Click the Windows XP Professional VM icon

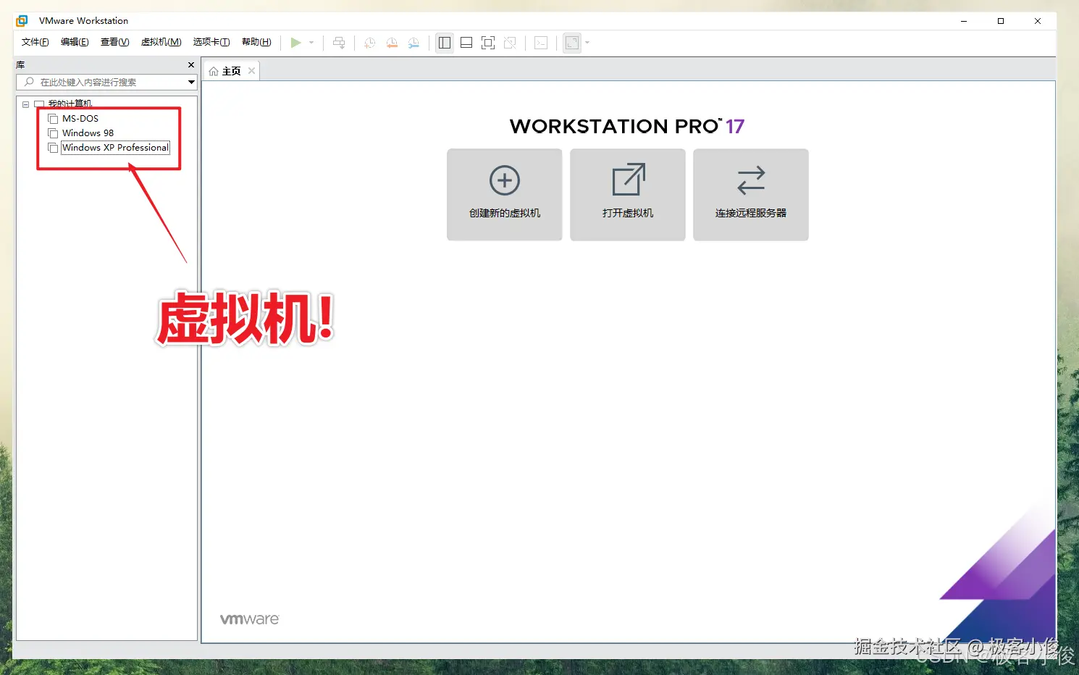(x=53, y=148)
